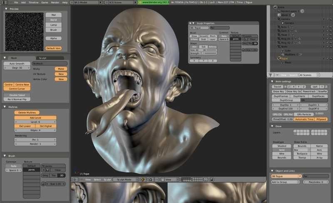Click Make next to Sticky

[x=61, y=69]
